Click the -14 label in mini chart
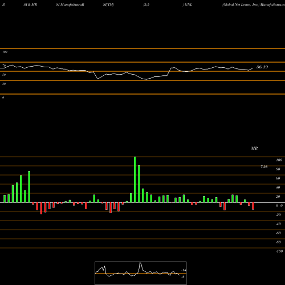The height and width of the screenshot is (285, 285). coord(184,270)
